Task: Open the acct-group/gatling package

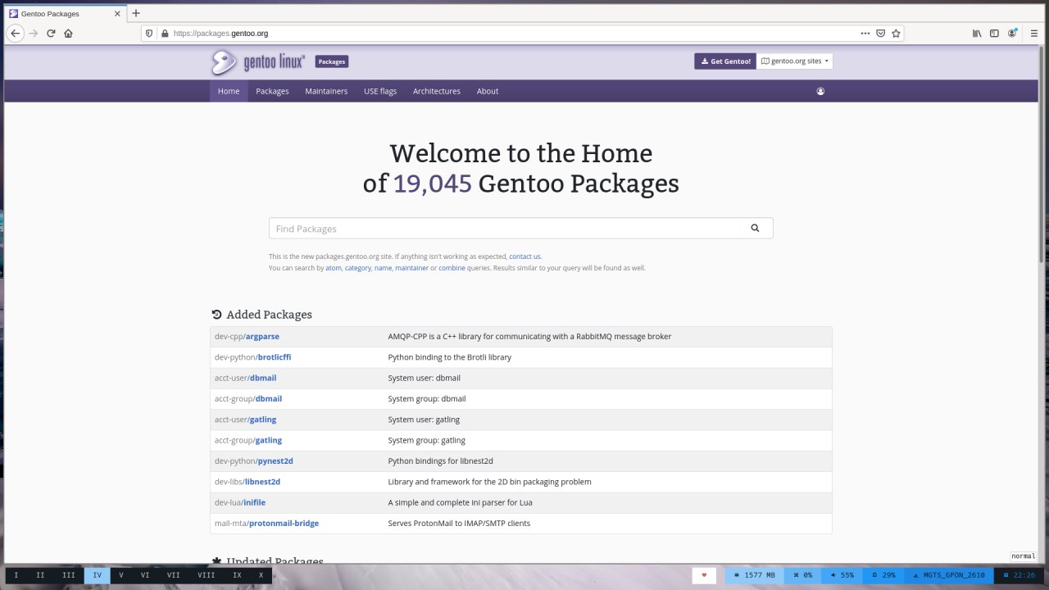Action: (x=248, y=440)
